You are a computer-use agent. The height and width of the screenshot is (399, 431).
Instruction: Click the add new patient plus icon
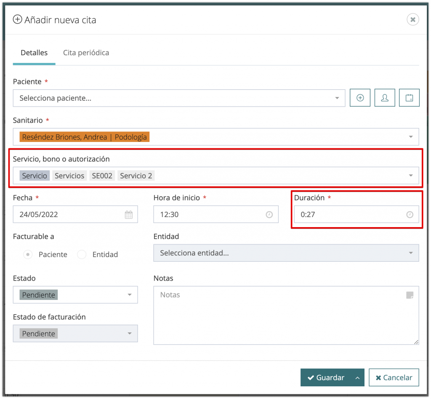point(360,98)
